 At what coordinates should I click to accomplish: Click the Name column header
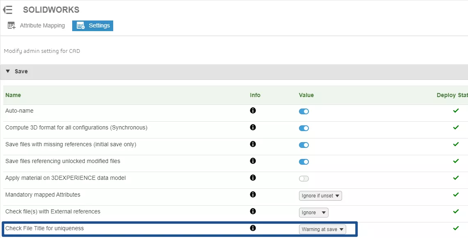[x=13, y=95]
